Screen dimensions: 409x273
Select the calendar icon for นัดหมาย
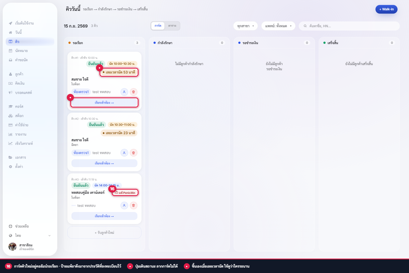10,51
